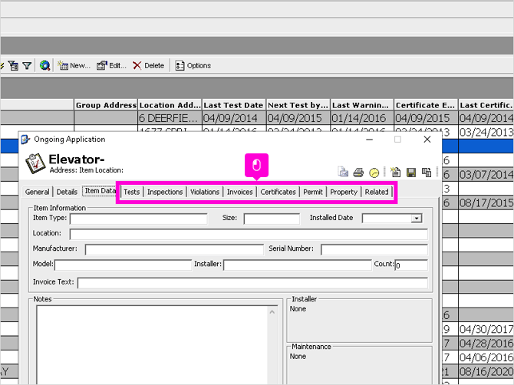Image resolution: width=514 pixels, height=385 pixels.
Task: Click the lightning icon in the toolbar
Action: click(2, 65)
